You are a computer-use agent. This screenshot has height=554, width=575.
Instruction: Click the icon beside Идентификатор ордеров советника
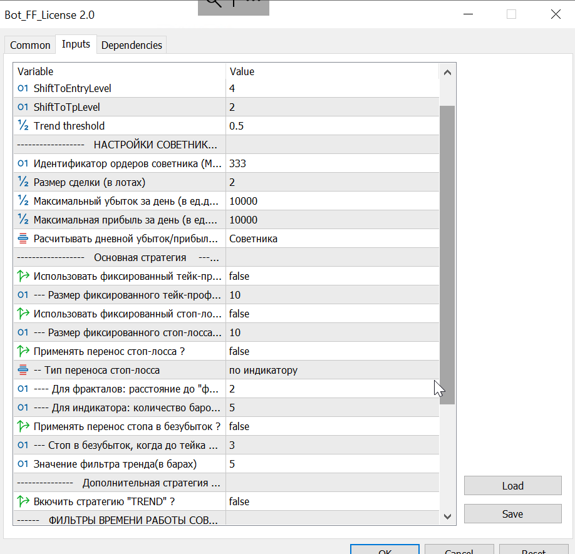coord(23,163)
